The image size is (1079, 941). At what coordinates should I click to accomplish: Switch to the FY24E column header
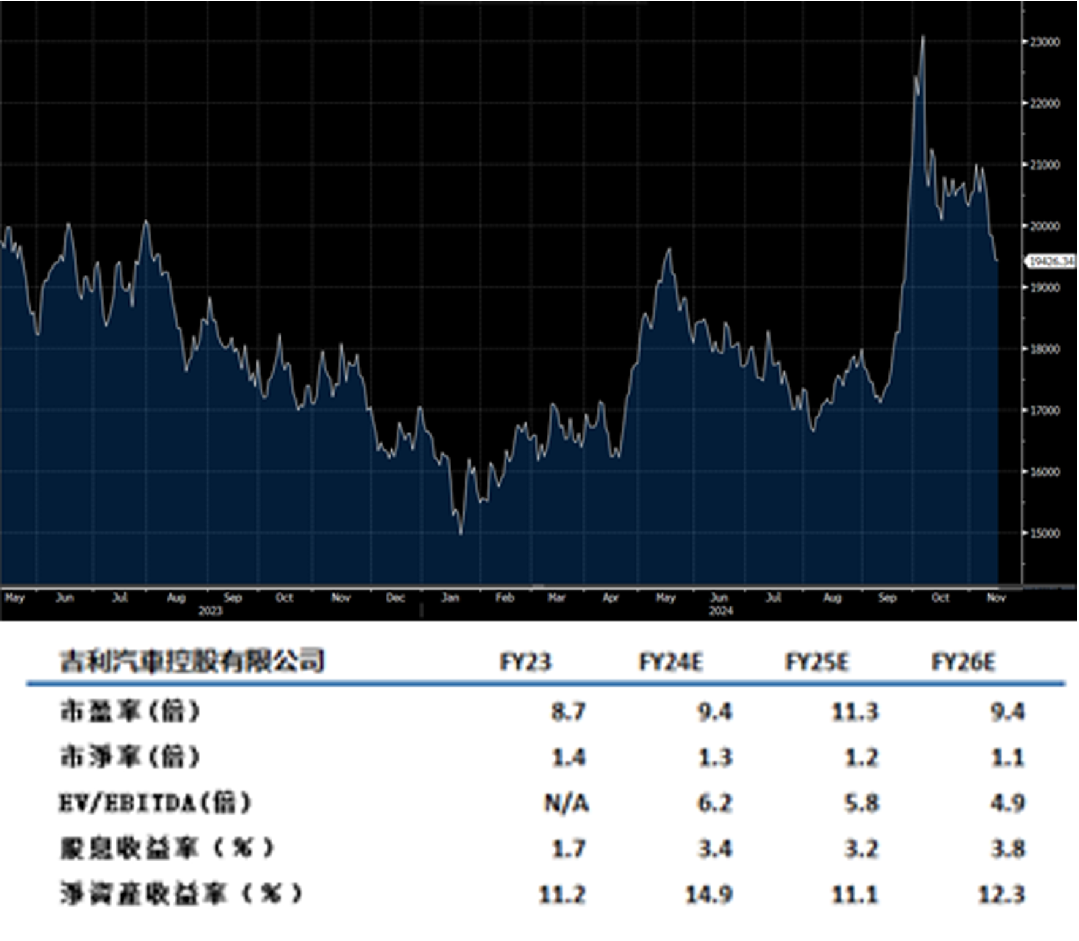coord(672,661)
